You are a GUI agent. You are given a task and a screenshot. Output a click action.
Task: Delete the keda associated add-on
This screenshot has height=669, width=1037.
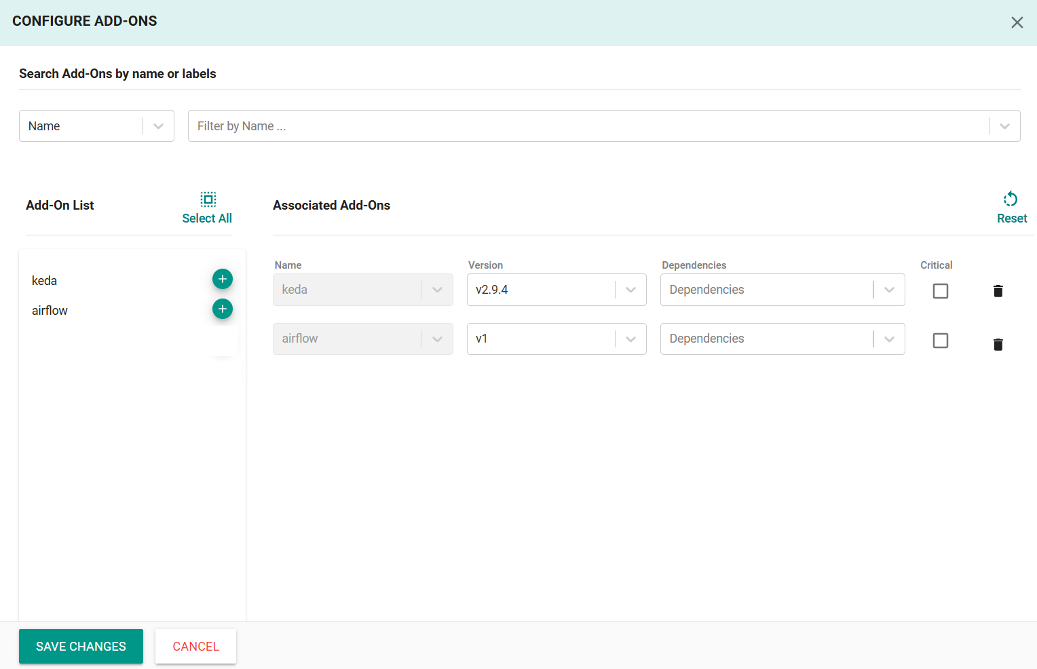[x=998, y=290]
